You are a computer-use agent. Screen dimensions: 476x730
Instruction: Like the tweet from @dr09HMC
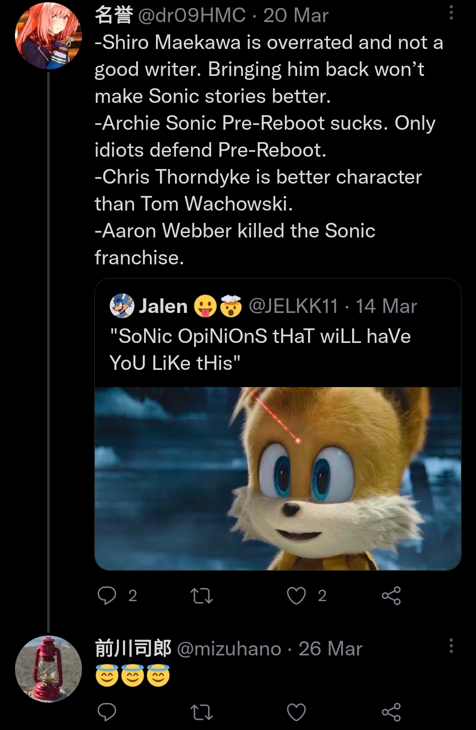tap(296, 595)
